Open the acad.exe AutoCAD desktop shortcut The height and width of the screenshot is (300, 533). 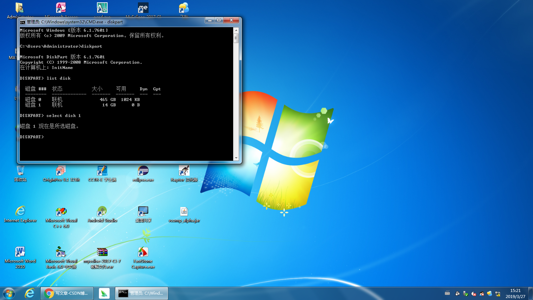(102, 8)
